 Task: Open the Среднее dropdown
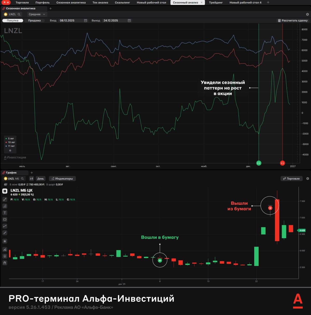click(37, 14)
